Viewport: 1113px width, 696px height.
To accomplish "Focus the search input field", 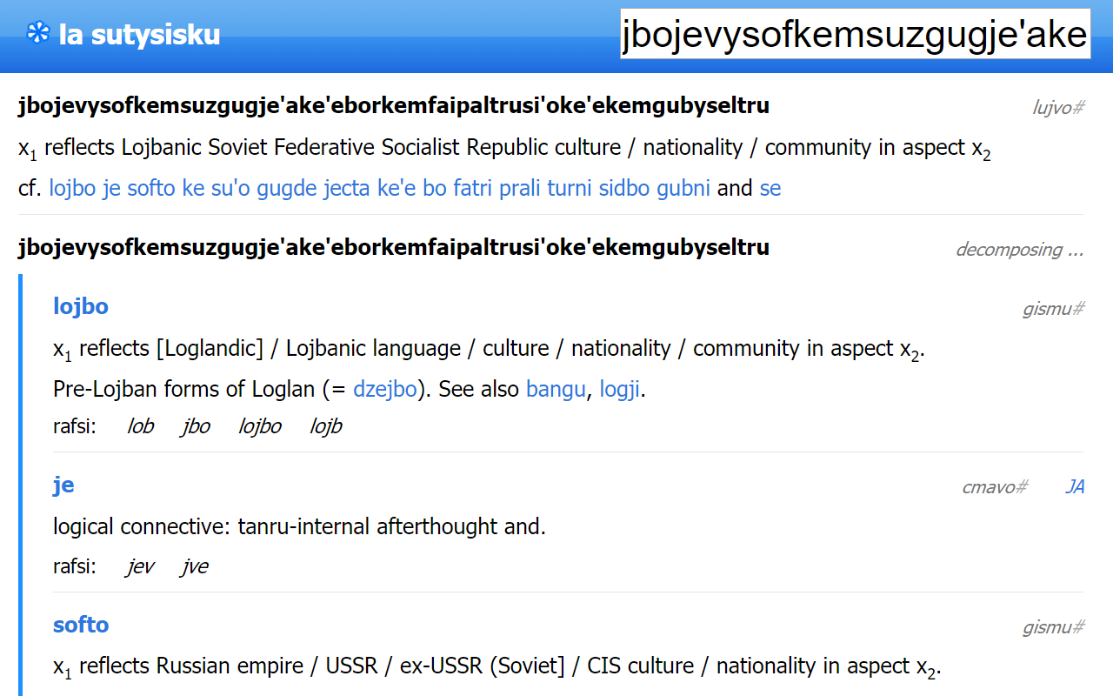I will (856, 34).
